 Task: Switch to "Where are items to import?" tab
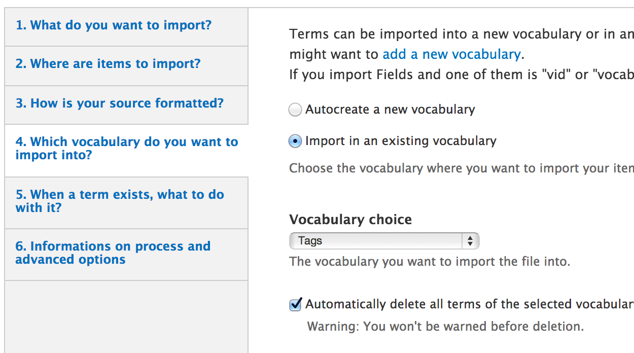coord(108,64)
